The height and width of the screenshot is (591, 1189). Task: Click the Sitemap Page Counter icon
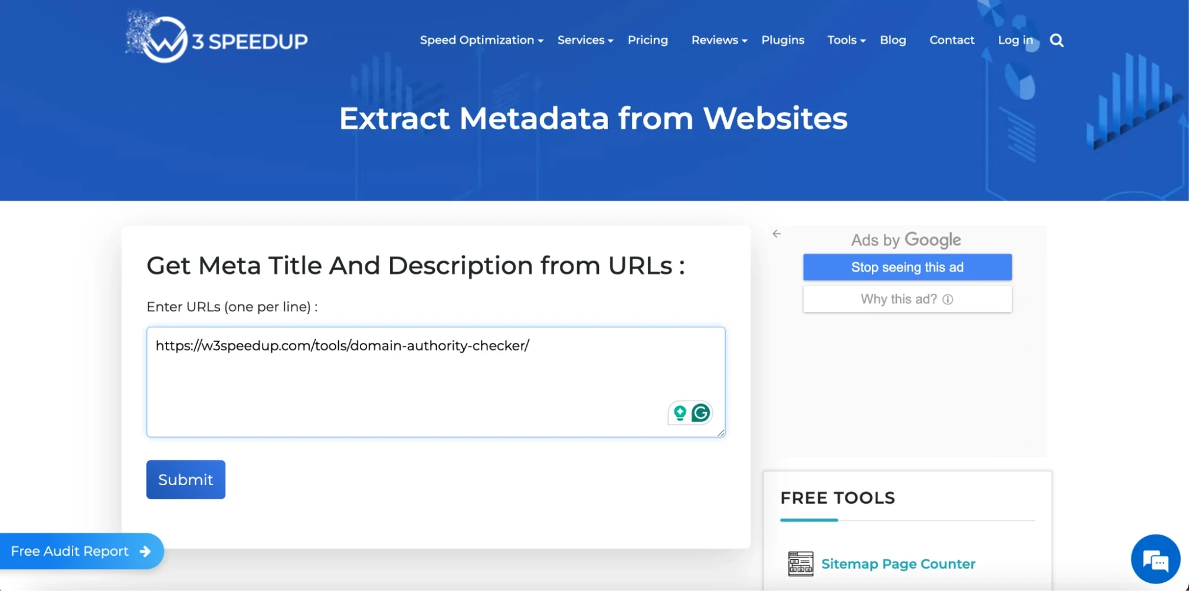coord(799,563)
